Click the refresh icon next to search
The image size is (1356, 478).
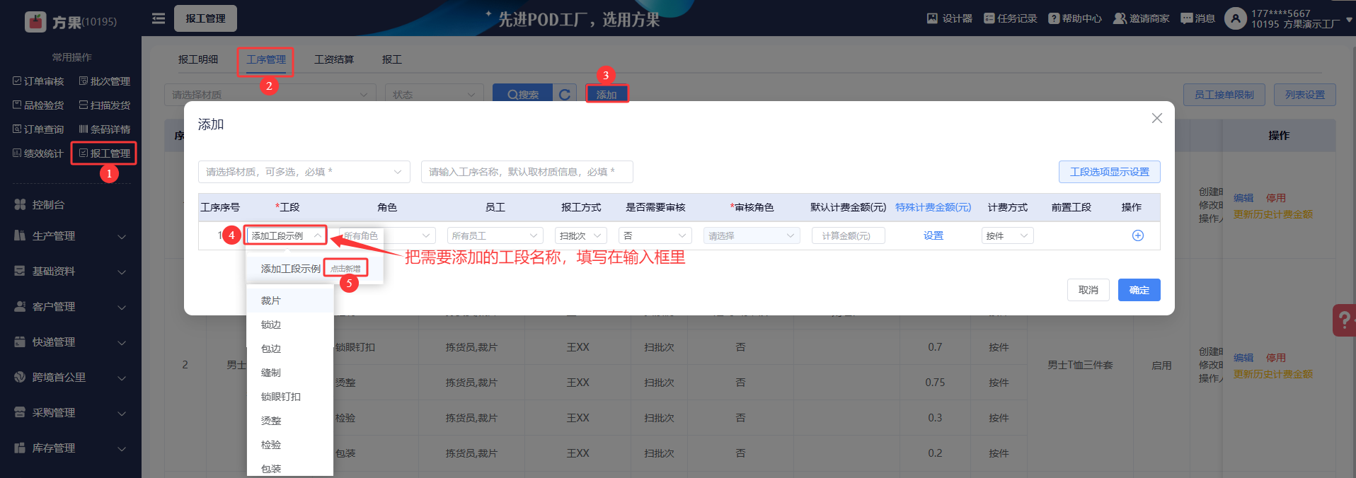tap(564, 94)
